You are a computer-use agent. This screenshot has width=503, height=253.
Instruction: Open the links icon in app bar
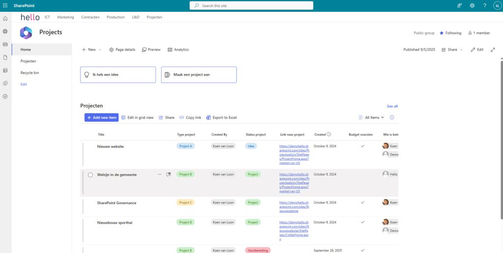tap(5, 83)
